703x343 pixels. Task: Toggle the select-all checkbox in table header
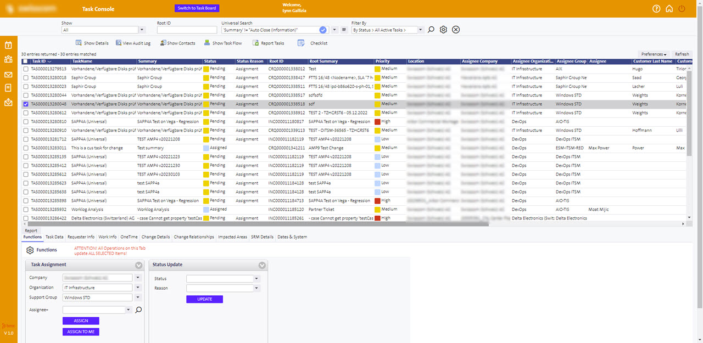click(26, 61)
